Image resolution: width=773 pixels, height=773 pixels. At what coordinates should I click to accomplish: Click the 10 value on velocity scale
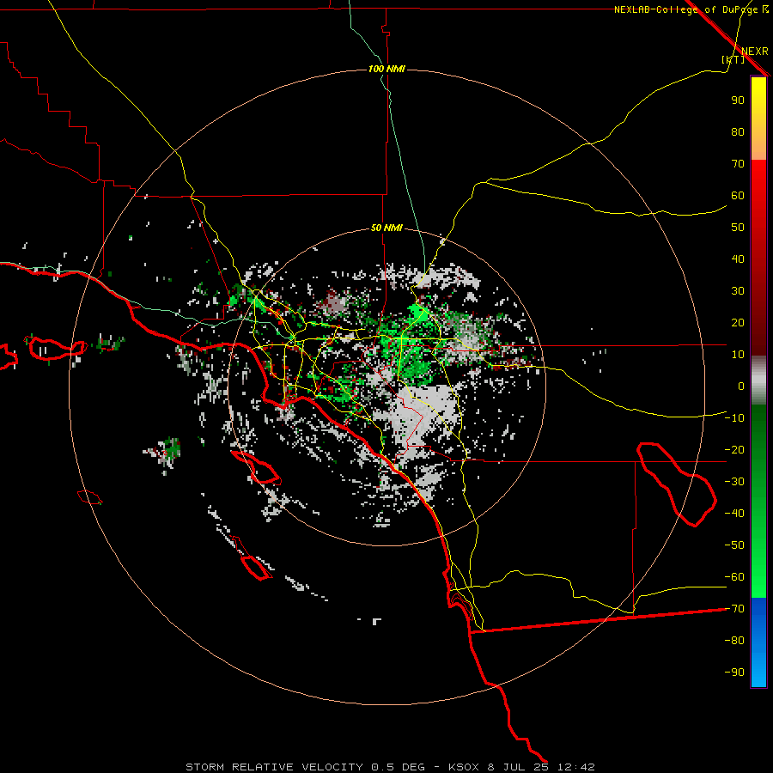738,355
